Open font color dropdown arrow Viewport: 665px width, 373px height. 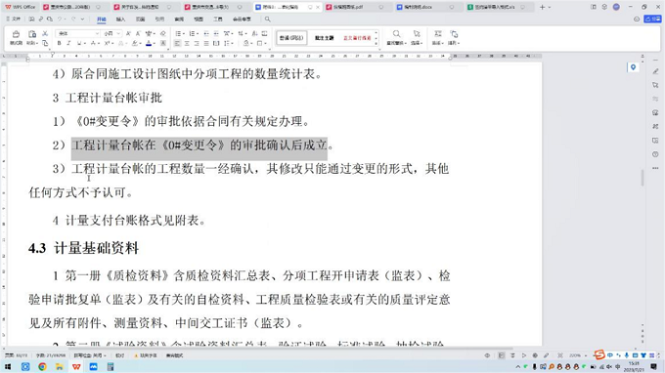click(x=154, y=43)
